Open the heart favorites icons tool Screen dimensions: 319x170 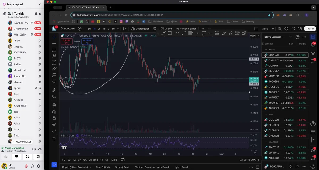pyautogui.click(x=54, y=82)
